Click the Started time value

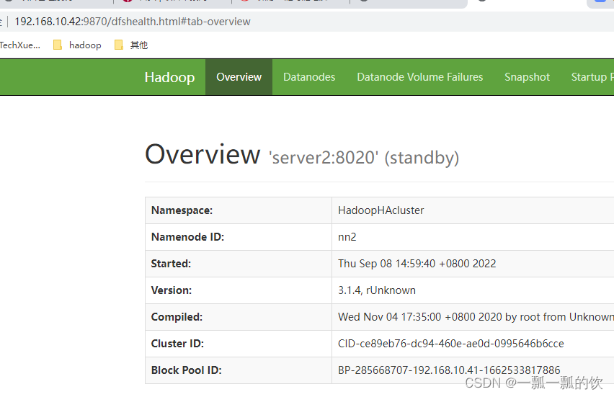coord(417,264)
